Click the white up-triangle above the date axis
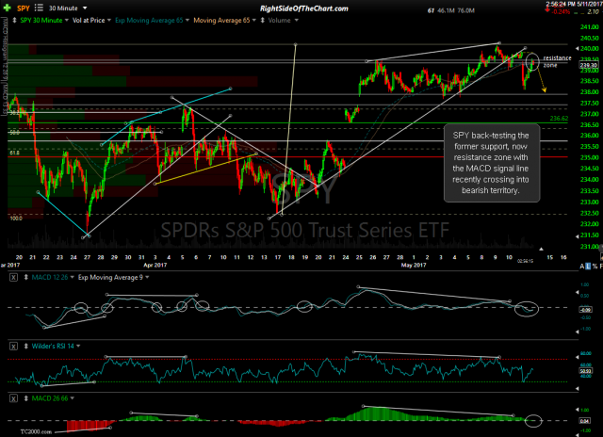The height and width of the screenshot is (437, 603). pyautogui.click(x=541, y=249)
